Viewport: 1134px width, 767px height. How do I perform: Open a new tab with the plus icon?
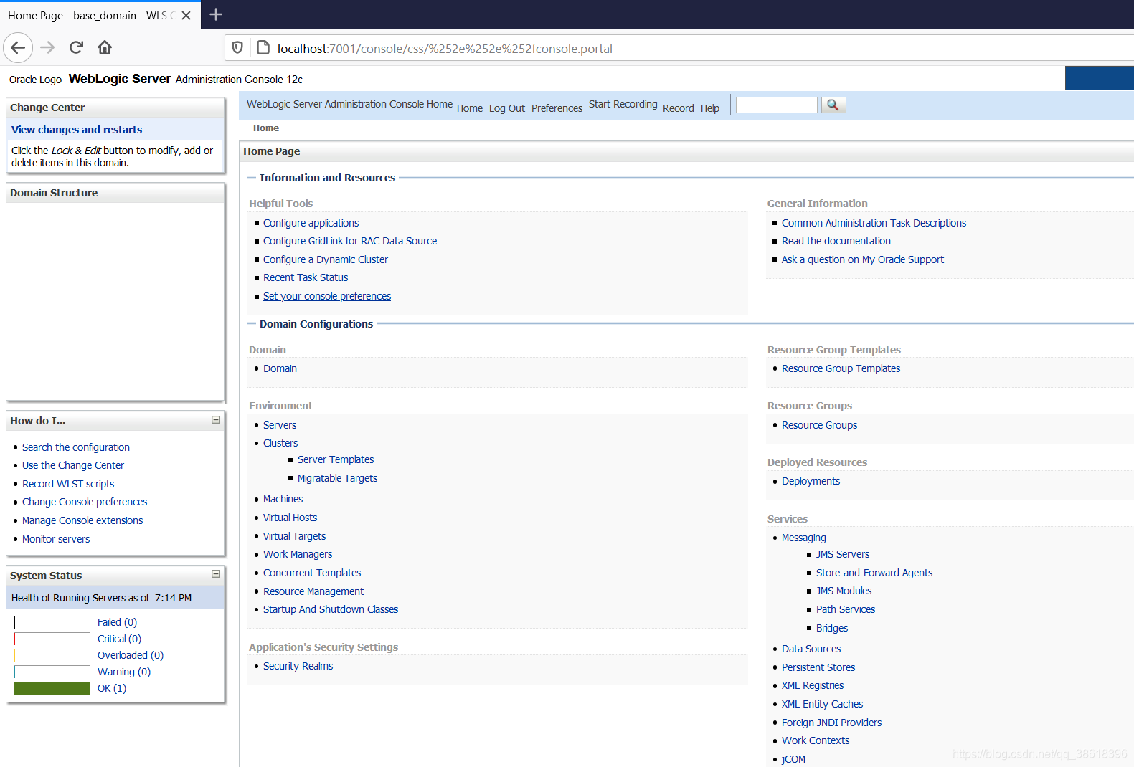(216, 14)
